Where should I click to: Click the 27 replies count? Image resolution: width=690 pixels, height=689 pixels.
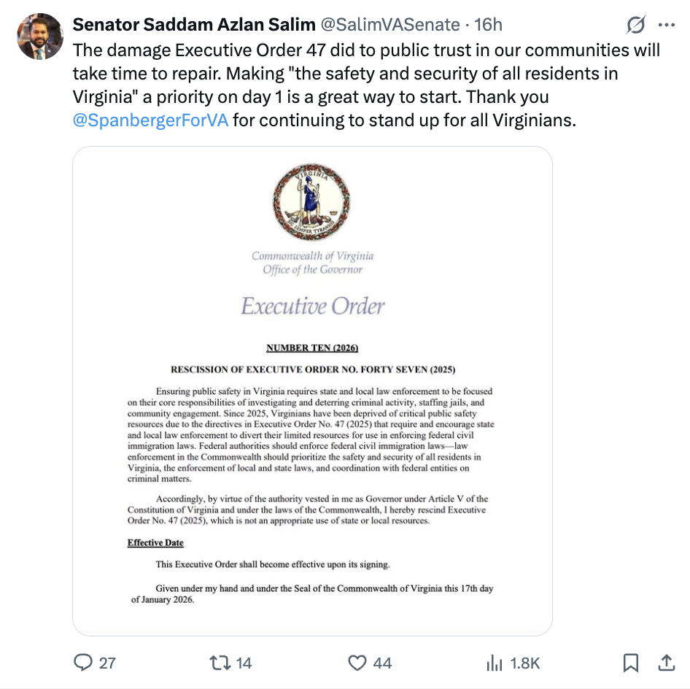click(107, 663)
